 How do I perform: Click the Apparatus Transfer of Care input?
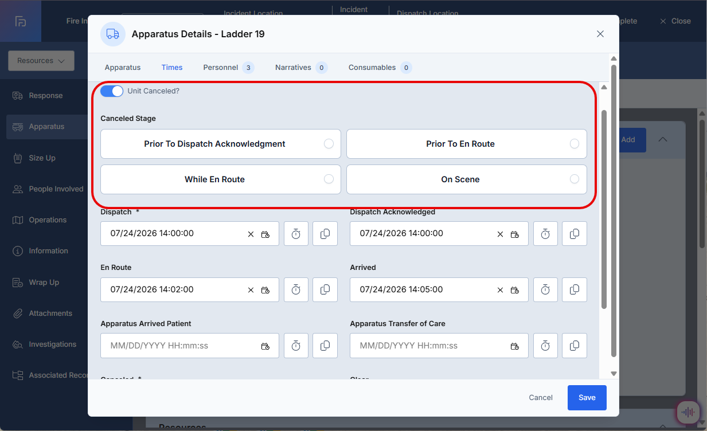(x=439, y=346)
